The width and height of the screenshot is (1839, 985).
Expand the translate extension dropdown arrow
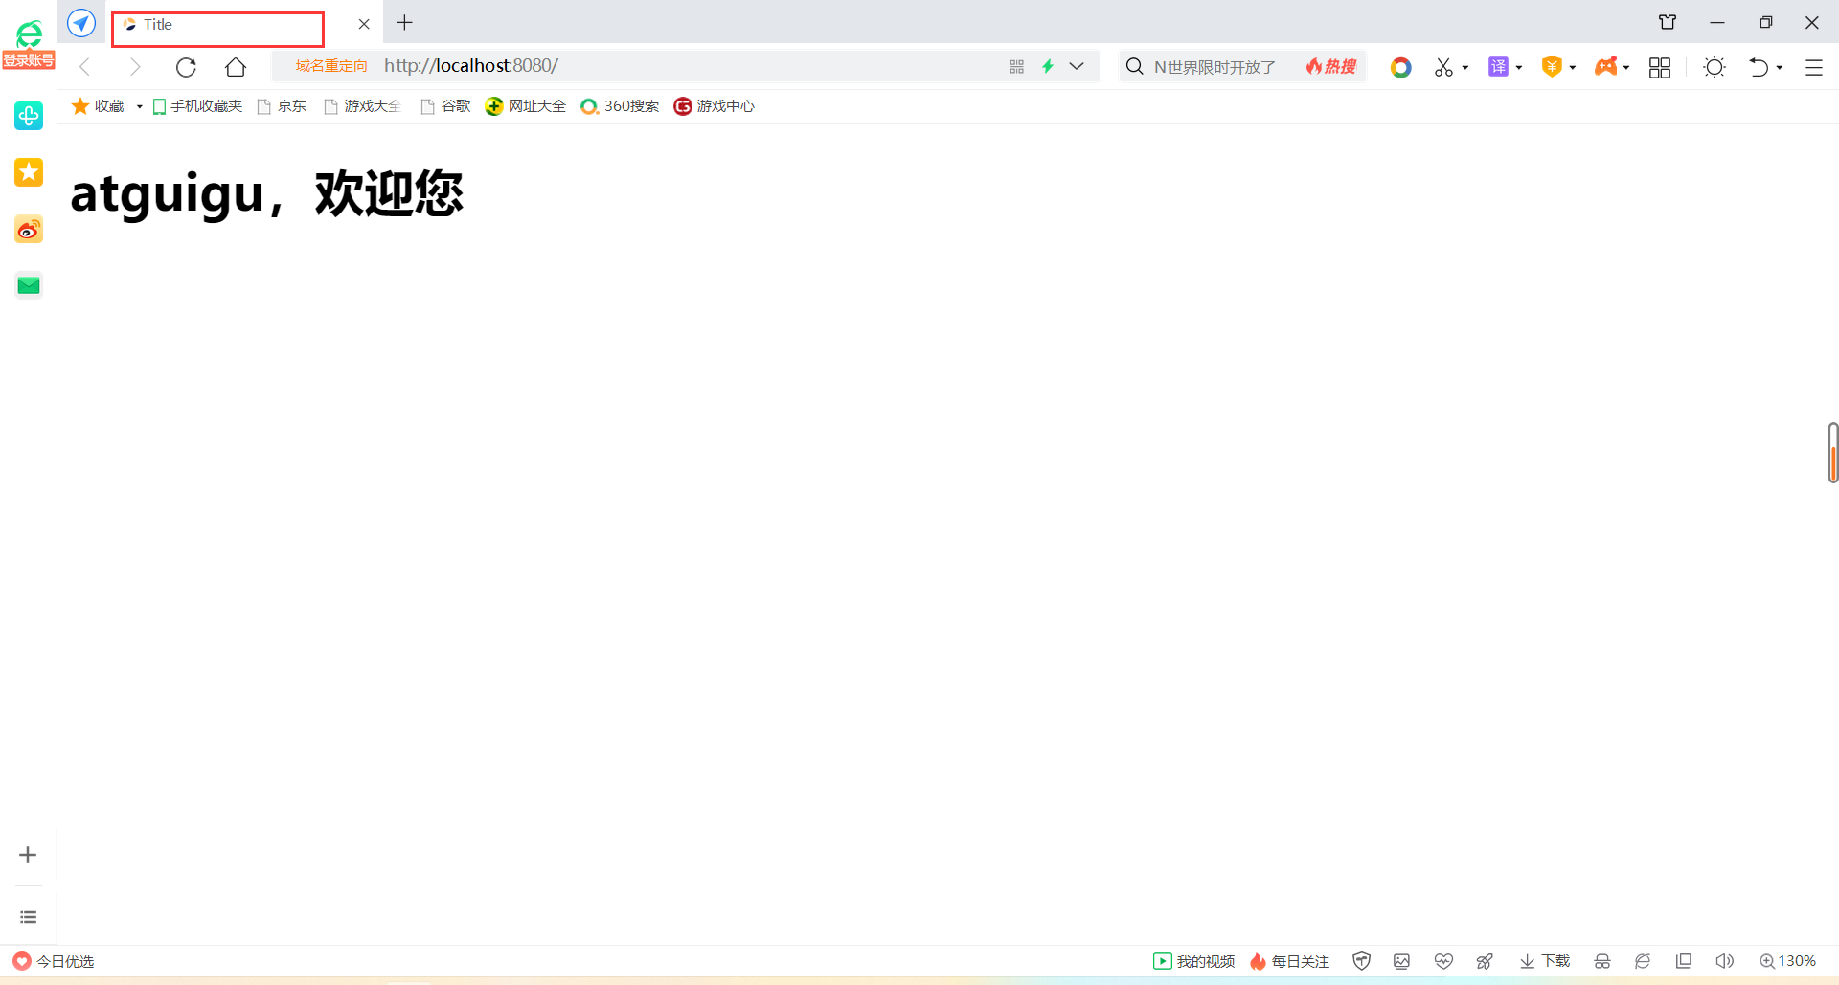tap(1519, 67)
